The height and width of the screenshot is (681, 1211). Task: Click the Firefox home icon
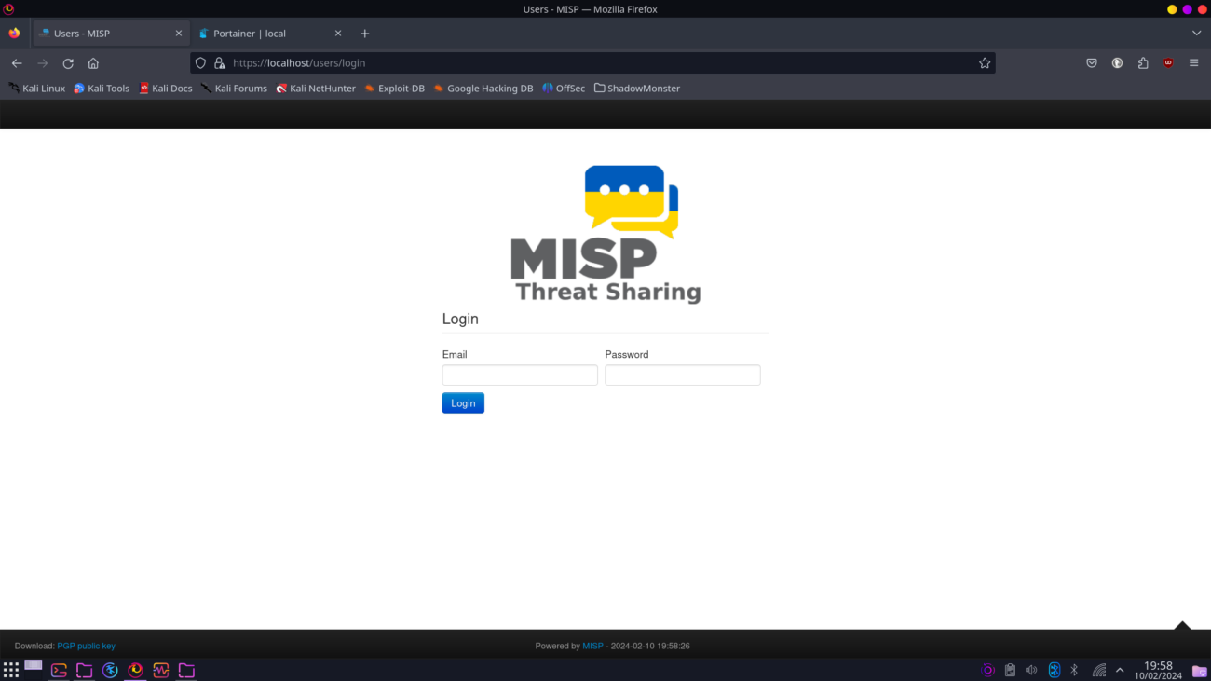pos(92,62)
